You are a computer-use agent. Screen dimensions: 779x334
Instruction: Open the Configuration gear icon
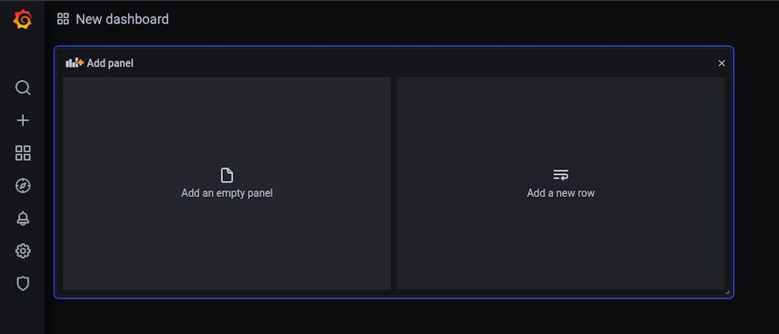(x=23, y=251)
